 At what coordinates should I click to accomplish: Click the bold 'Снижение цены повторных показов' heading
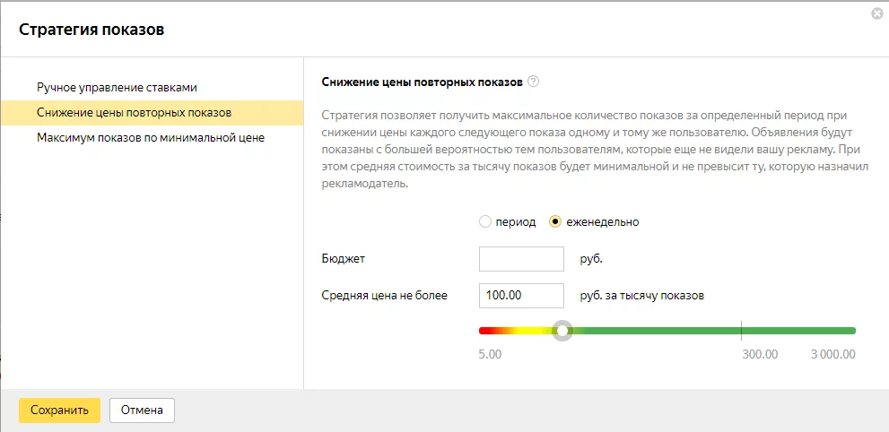422,82
